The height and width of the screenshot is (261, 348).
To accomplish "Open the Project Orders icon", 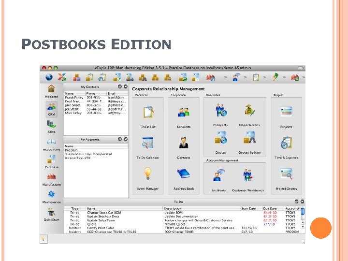I will click(286, 174).
